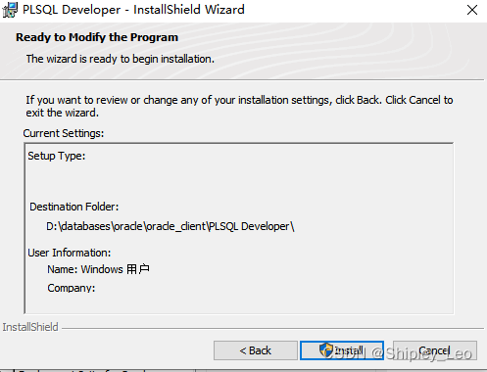Image resolution: width=487 pixels, height=372 pixels.
Task: Click empty area under Setup Type
Action: (238, 181)
